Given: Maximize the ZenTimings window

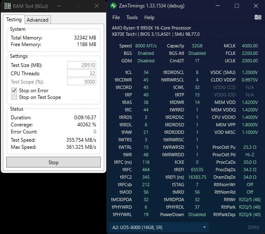Looking at the screenshot, I should point(237,6).
